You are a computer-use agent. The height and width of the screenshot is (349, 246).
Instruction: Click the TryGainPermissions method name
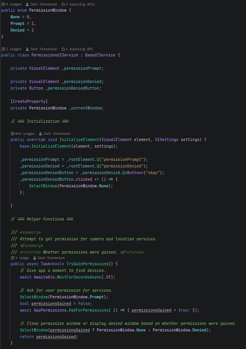pos(87,264)
